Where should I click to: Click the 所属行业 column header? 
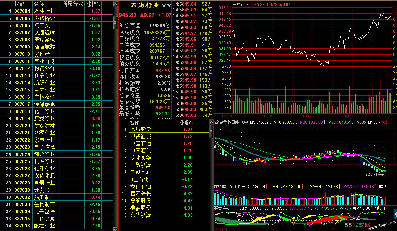tap(72, 4)
